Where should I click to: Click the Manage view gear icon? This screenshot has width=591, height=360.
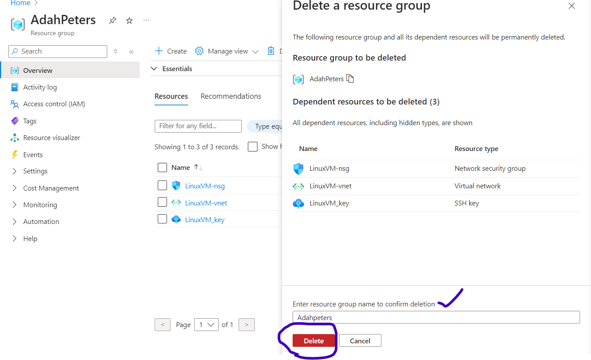[x=199, y=51]
